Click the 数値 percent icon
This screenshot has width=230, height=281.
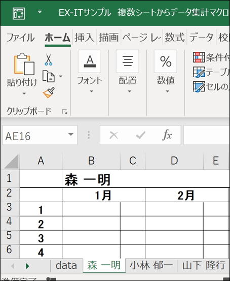tap(166, 61)
